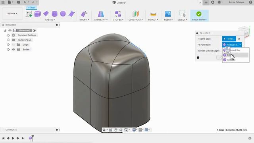Switch to the FORM tab

[x=31, y=8]
